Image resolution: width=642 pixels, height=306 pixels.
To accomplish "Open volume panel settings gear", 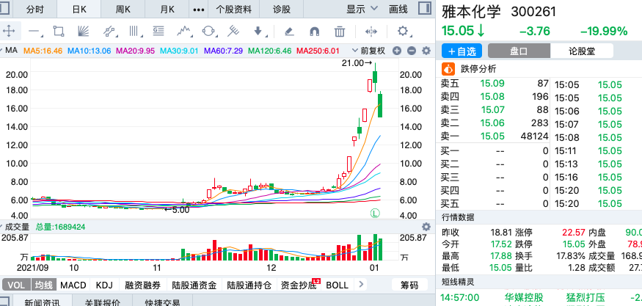I will (x=426, y=227).
